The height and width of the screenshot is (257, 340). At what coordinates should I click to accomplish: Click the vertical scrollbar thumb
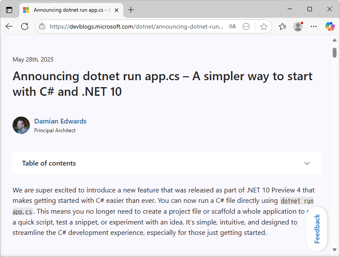(x=334, y=52)
